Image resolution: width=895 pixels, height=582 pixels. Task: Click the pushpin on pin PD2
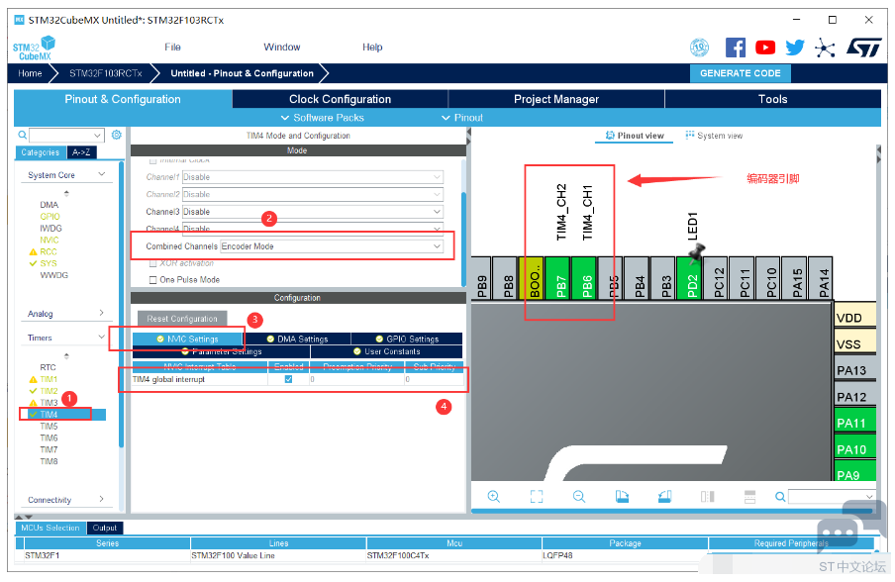coord(696,252)
